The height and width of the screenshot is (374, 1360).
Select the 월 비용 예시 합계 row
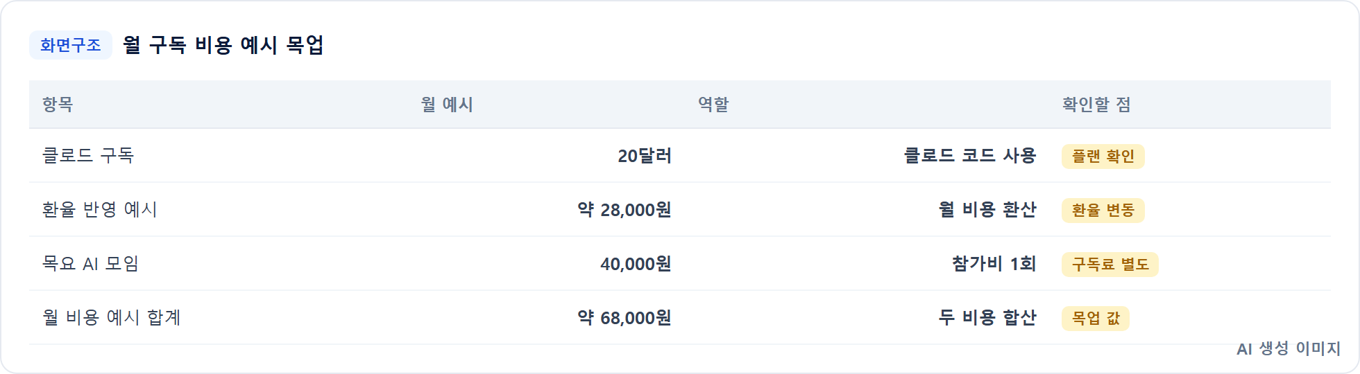680,317
